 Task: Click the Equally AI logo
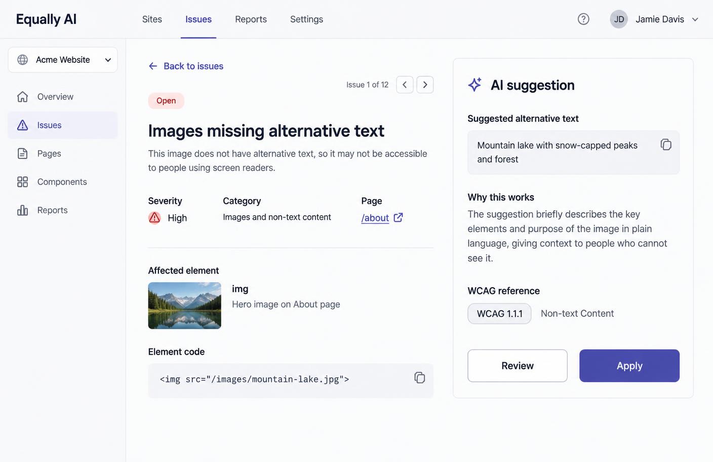(46, 19)
